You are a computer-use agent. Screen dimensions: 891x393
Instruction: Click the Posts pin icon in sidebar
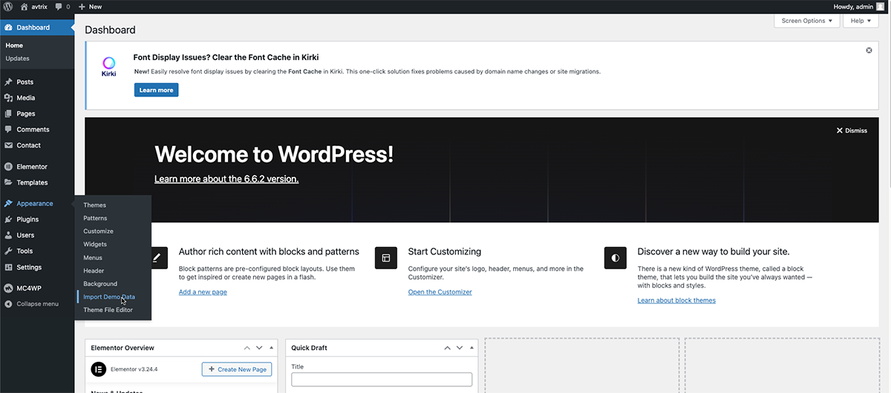point(8,82)
